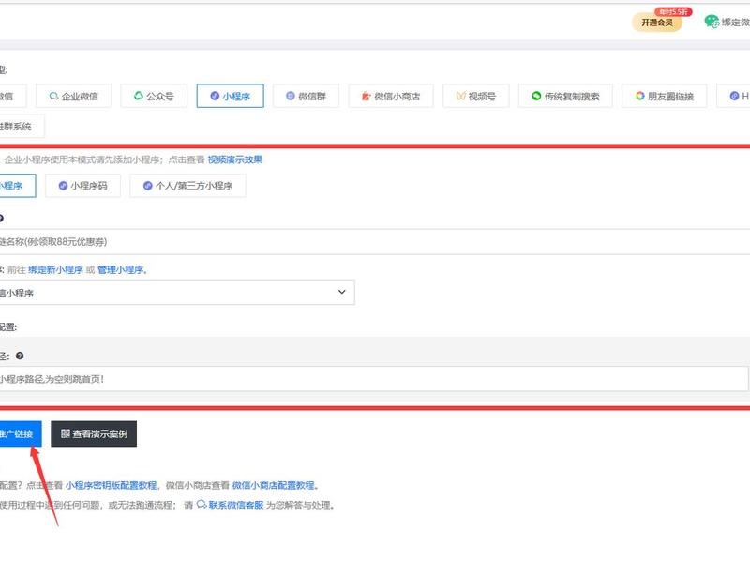The image size is (750, 563).
Task: Click the help icon above the name field
Action: pos(1,219)
